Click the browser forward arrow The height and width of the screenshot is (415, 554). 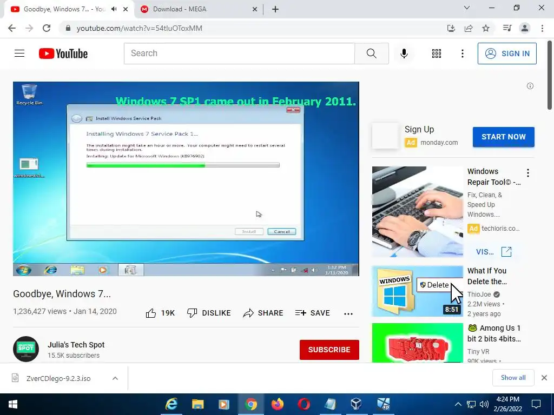pyautogui.click(x=29, y=28)
